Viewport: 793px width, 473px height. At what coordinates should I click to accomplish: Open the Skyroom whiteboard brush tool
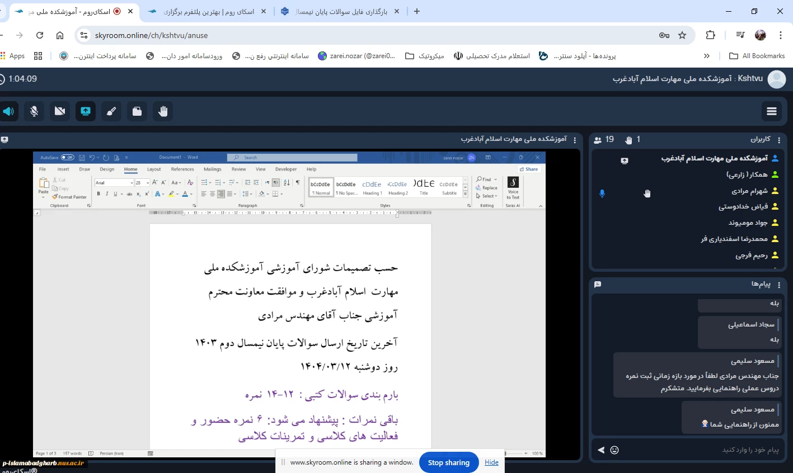point(111,111)
